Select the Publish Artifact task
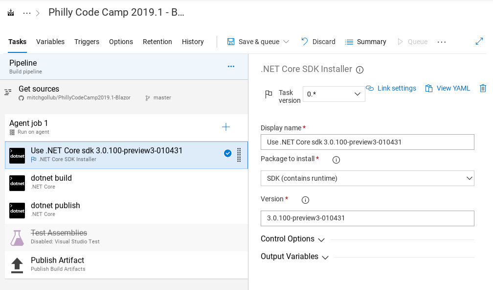Viewport: 493px width, 290px height. point(126,265)
